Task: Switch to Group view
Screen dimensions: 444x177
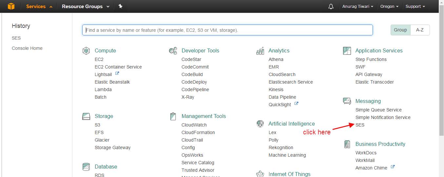Action: click(x=400, y=30)
